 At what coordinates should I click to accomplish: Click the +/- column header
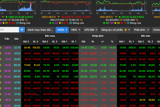[x=103, y=42]
